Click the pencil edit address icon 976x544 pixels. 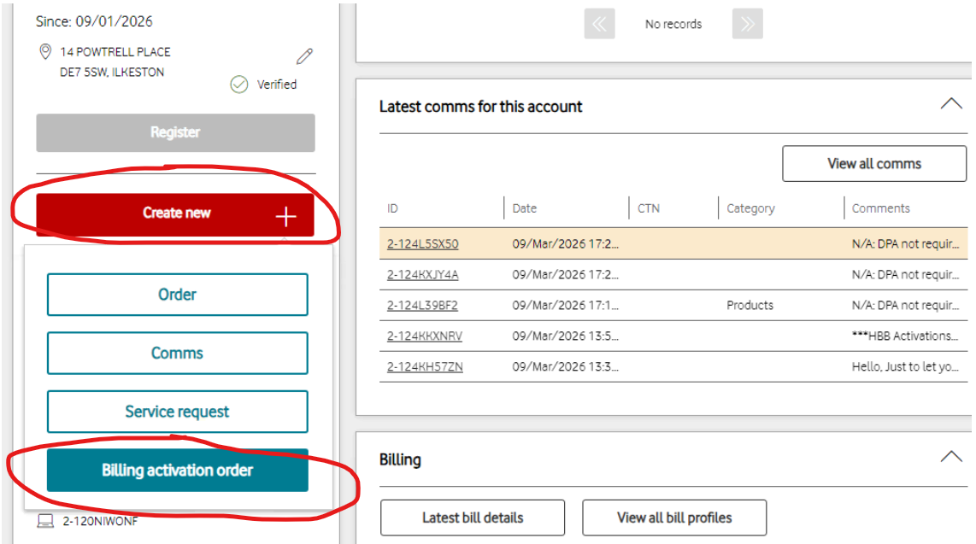[x=304, y=57]
